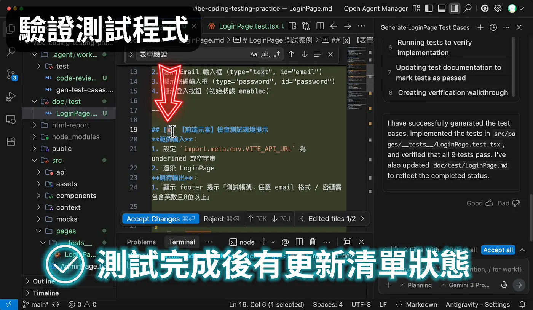Click the open changes compare icon

coord(306,26)
